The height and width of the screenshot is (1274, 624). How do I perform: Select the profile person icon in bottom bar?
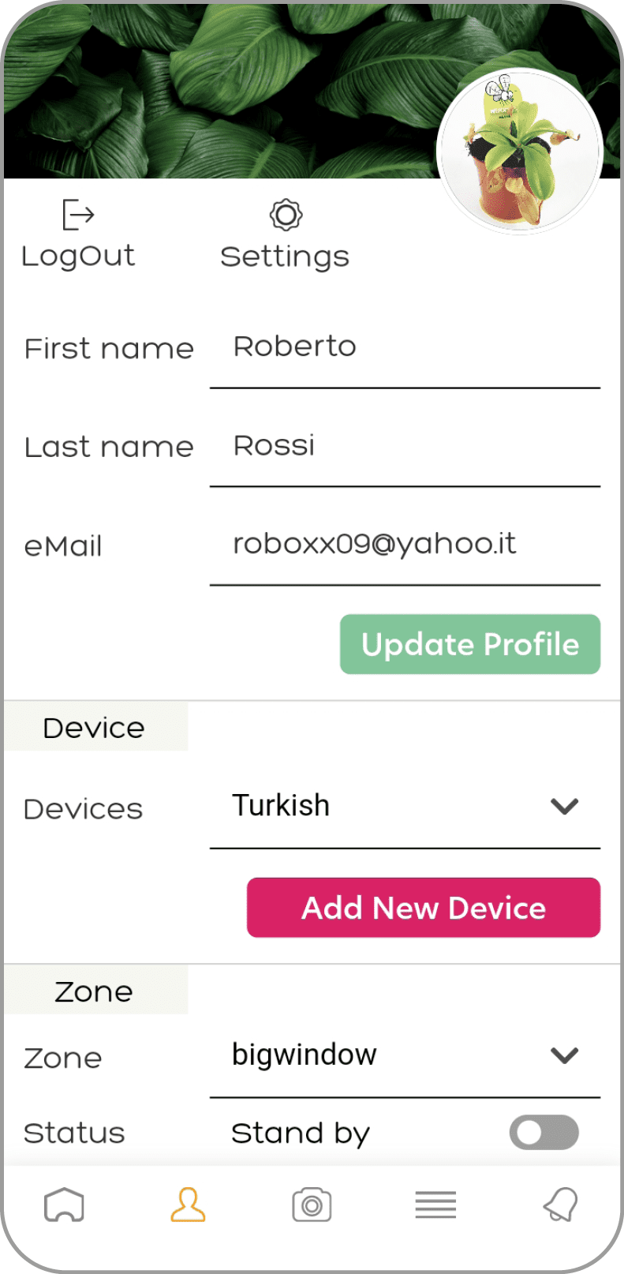pyautogui.click(x=188, y=1205)
